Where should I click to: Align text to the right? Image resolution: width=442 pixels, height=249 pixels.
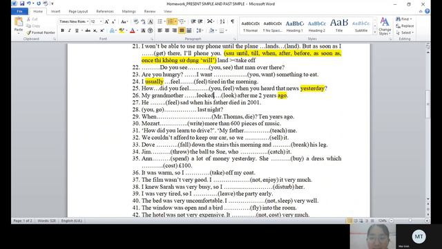[x=174, y=30]
